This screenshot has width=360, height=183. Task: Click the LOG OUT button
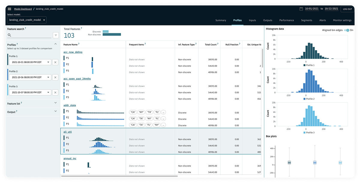(x=347, y=9)
